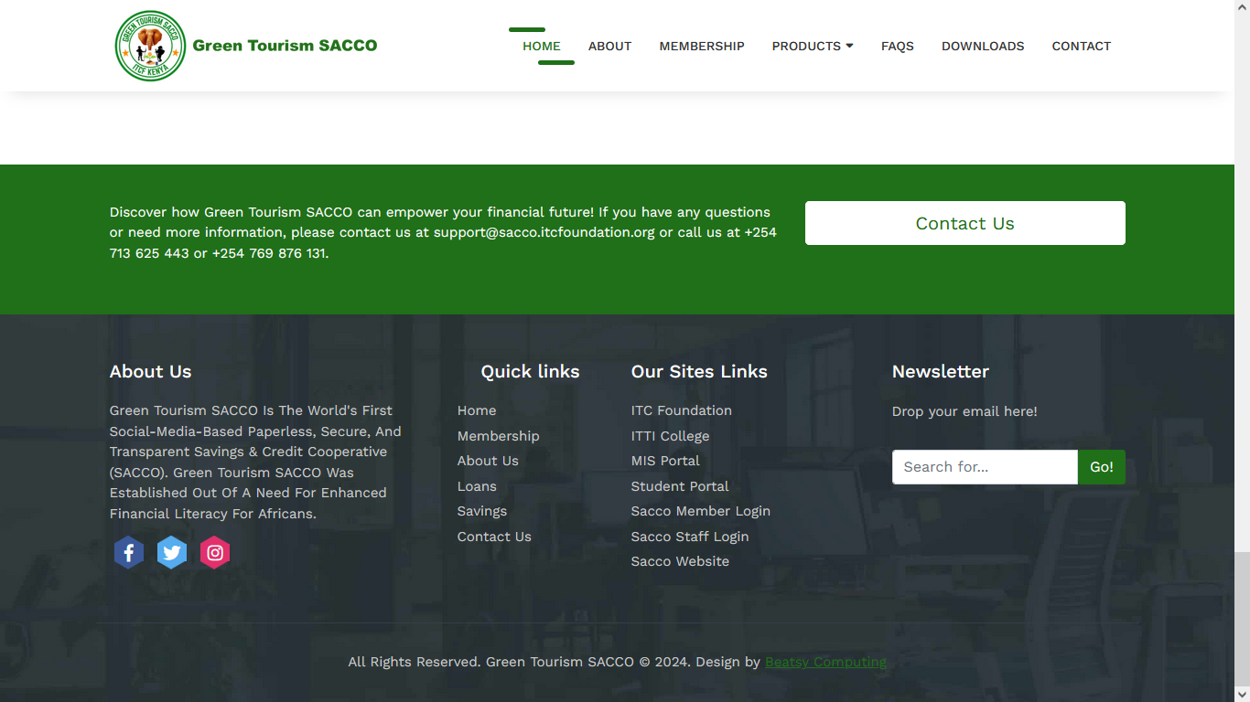Expand the Products dropdown menu
This screenshot has height=702, width=1250.
click(x=812, y=46)
